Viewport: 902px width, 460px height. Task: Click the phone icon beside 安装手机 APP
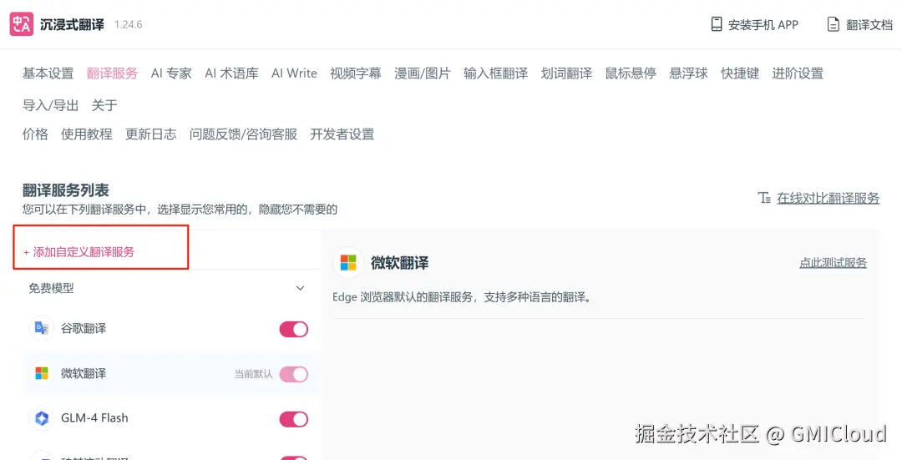[x=717, y=24]
